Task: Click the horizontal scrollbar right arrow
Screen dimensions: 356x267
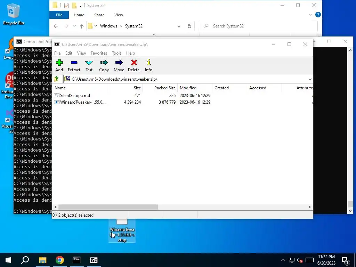Action: (x=310, y=207)
